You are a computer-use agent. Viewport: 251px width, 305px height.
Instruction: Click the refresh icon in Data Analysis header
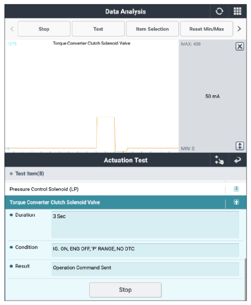(x=219, y=11)
